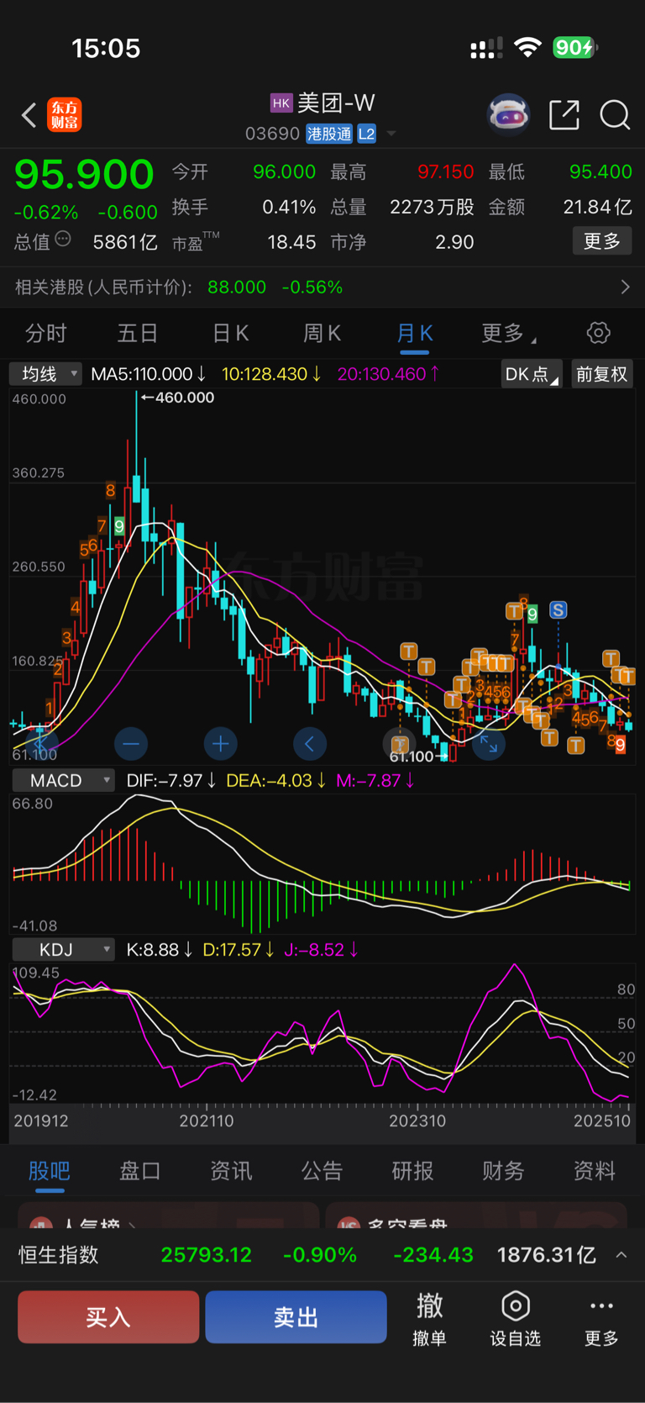
Task: Open the 公告 tab
Action: coord(322,1171)
